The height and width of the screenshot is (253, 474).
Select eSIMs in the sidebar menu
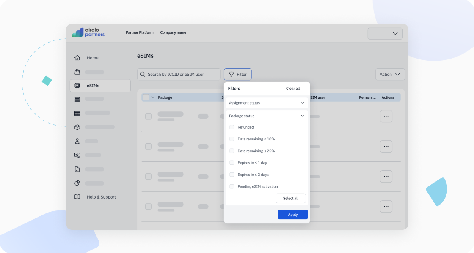pyautogui.click(x=93, y=86)
